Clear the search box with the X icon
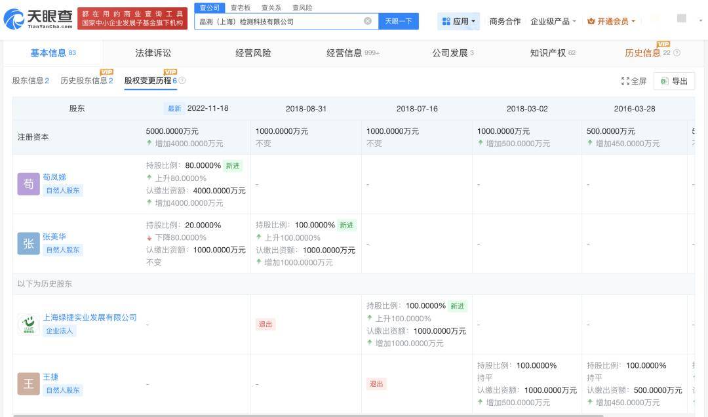The width and height of the screenshot is (708, 417). pos(367,21)
